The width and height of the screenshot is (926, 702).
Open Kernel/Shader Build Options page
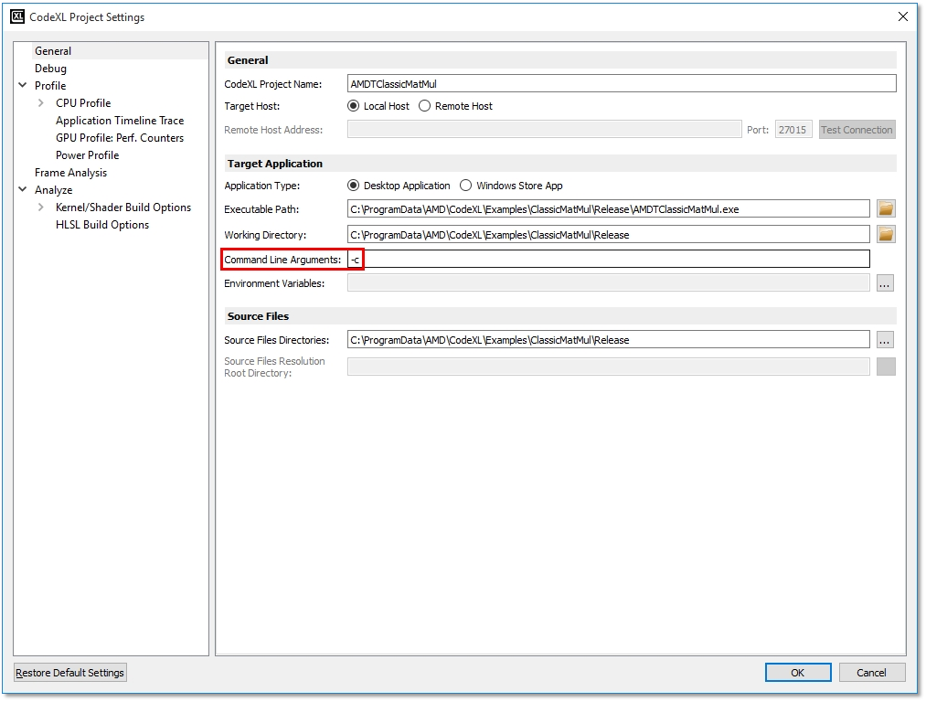(123, 207)
